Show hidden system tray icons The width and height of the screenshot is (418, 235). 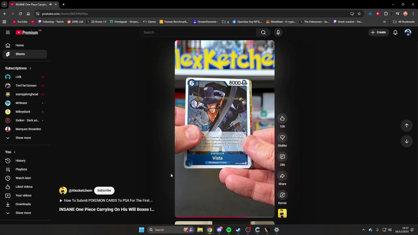363,230
